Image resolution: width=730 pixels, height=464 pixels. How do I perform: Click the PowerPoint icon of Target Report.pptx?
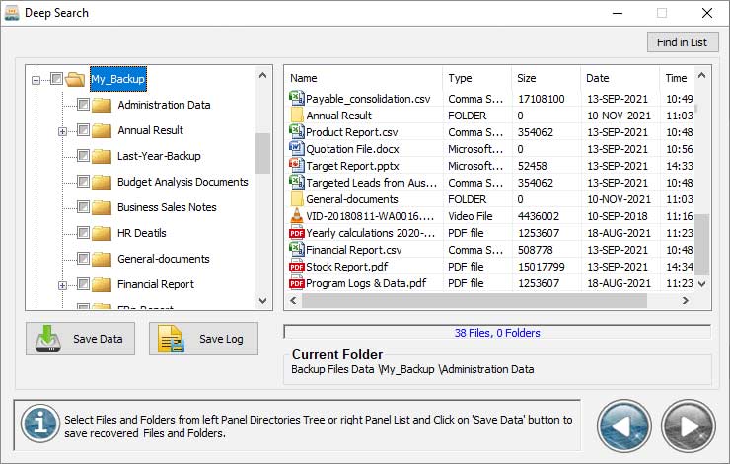pyautogui.click(x=296, y=165)
